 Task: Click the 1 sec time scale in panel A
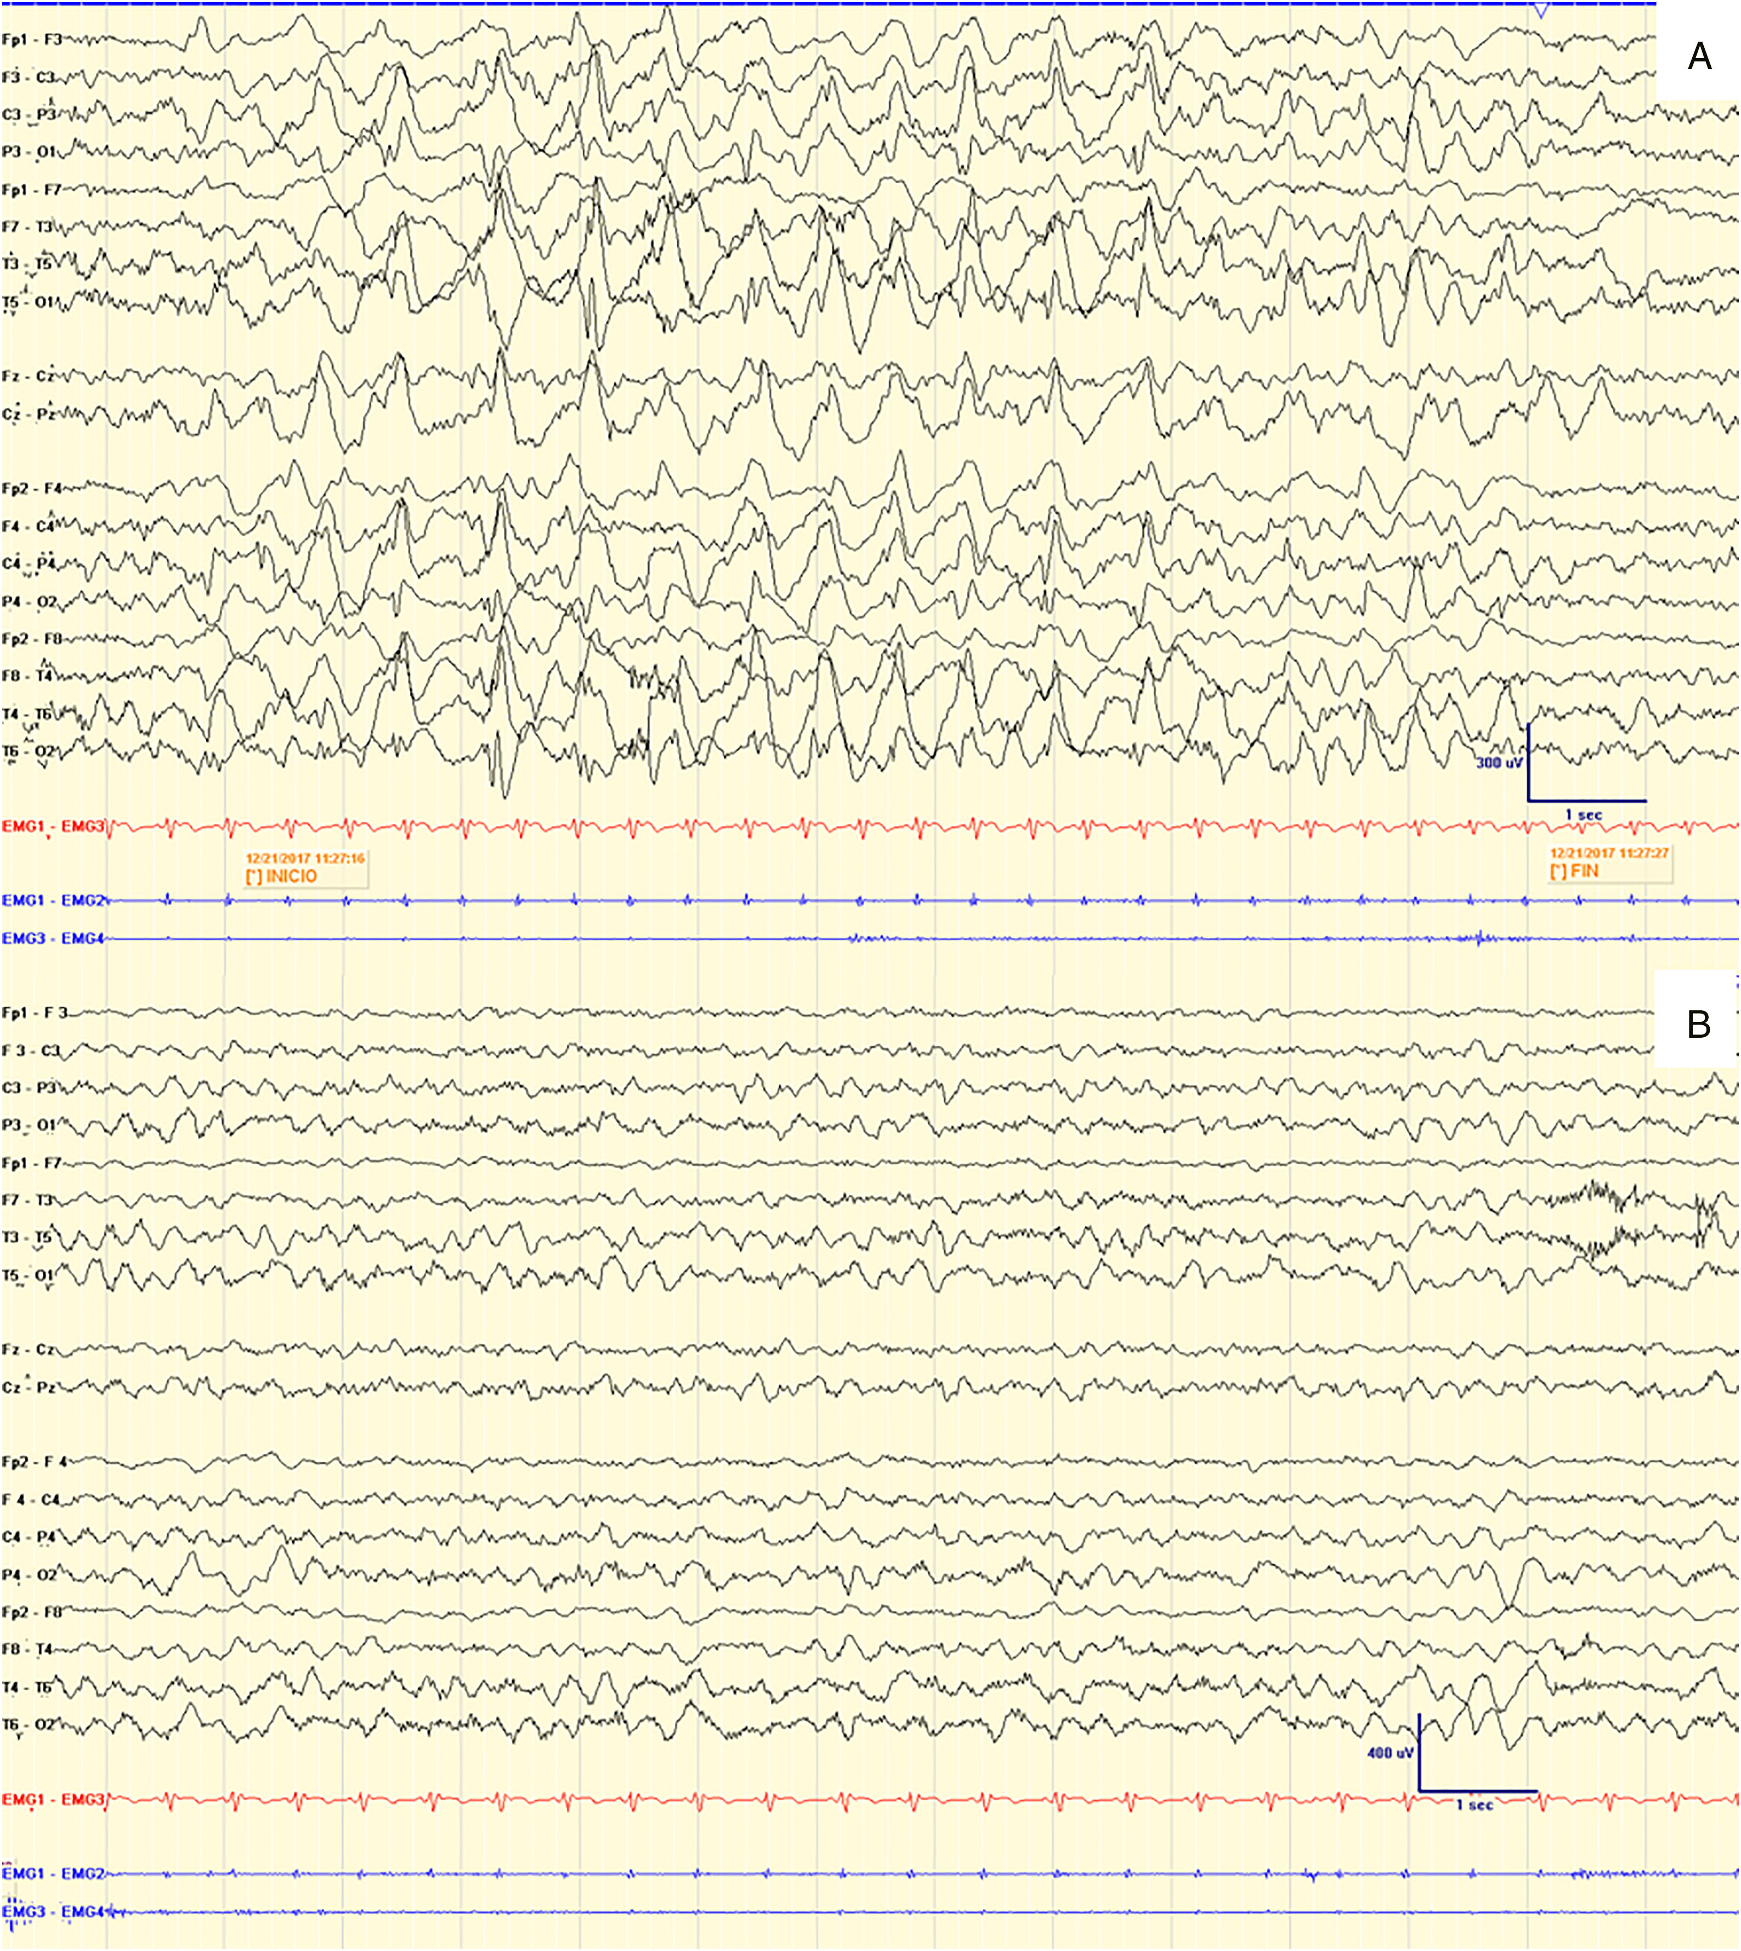tap(1583, 815)
